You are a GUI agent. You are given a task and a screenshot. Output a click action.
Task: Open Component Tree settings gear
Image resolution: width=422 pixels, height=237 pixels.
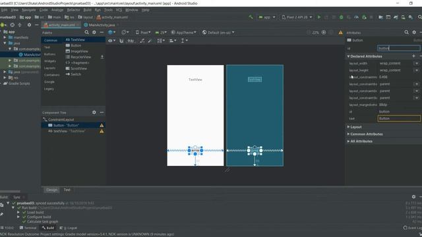point(94,113)
